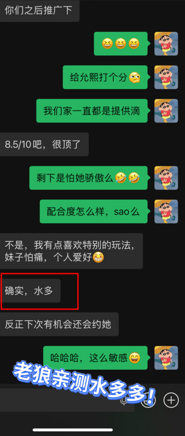Screen dimensions: 185x436
Task: Open the emoji sticker picker icon
Action: [148, 400]
